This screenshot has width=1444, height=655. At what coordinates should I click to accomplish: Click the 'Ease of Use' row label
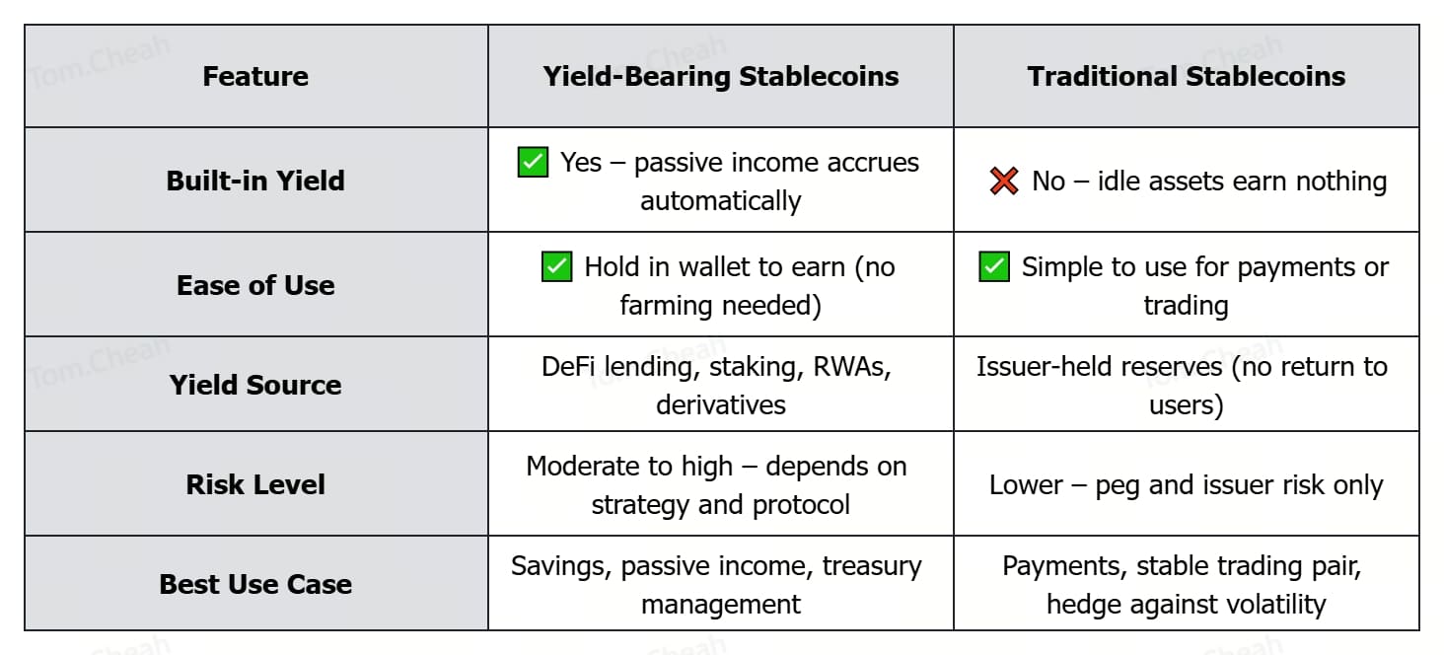click(255, 285)
